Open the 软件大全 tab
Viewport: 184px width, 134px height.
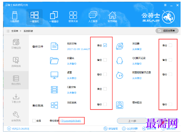click(x=73, y=17)
